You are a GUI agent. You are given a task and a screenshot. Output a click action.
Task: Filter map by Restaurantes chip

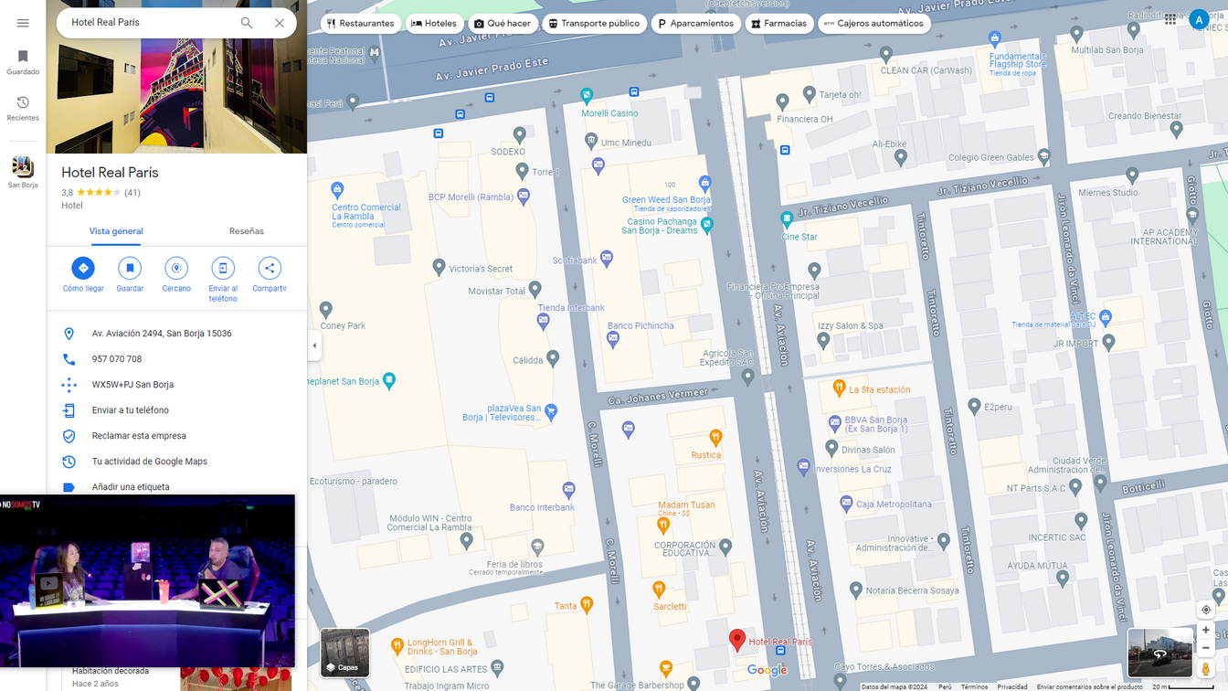click(360, 23)
